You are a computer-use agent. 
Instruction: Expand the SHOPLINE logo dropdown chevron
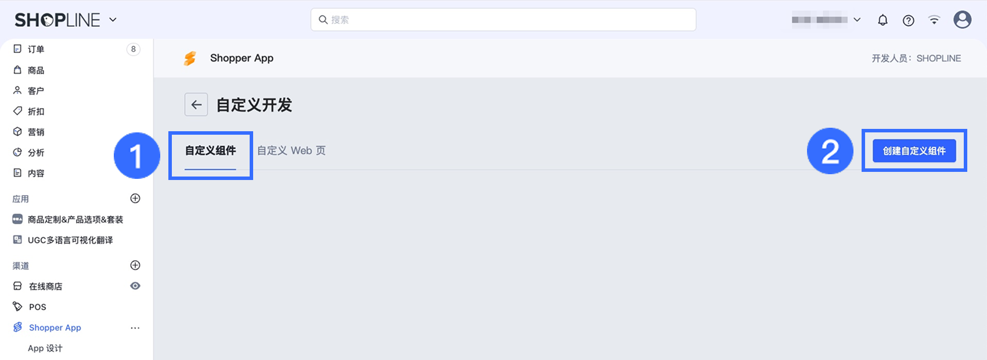(x=113, y=20)
